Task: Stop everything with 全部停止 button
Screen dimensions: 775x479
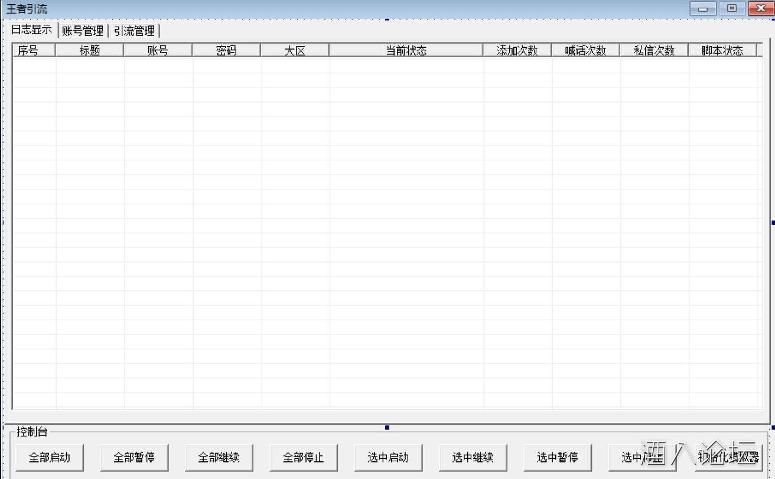Action: (x=304, y=457)
